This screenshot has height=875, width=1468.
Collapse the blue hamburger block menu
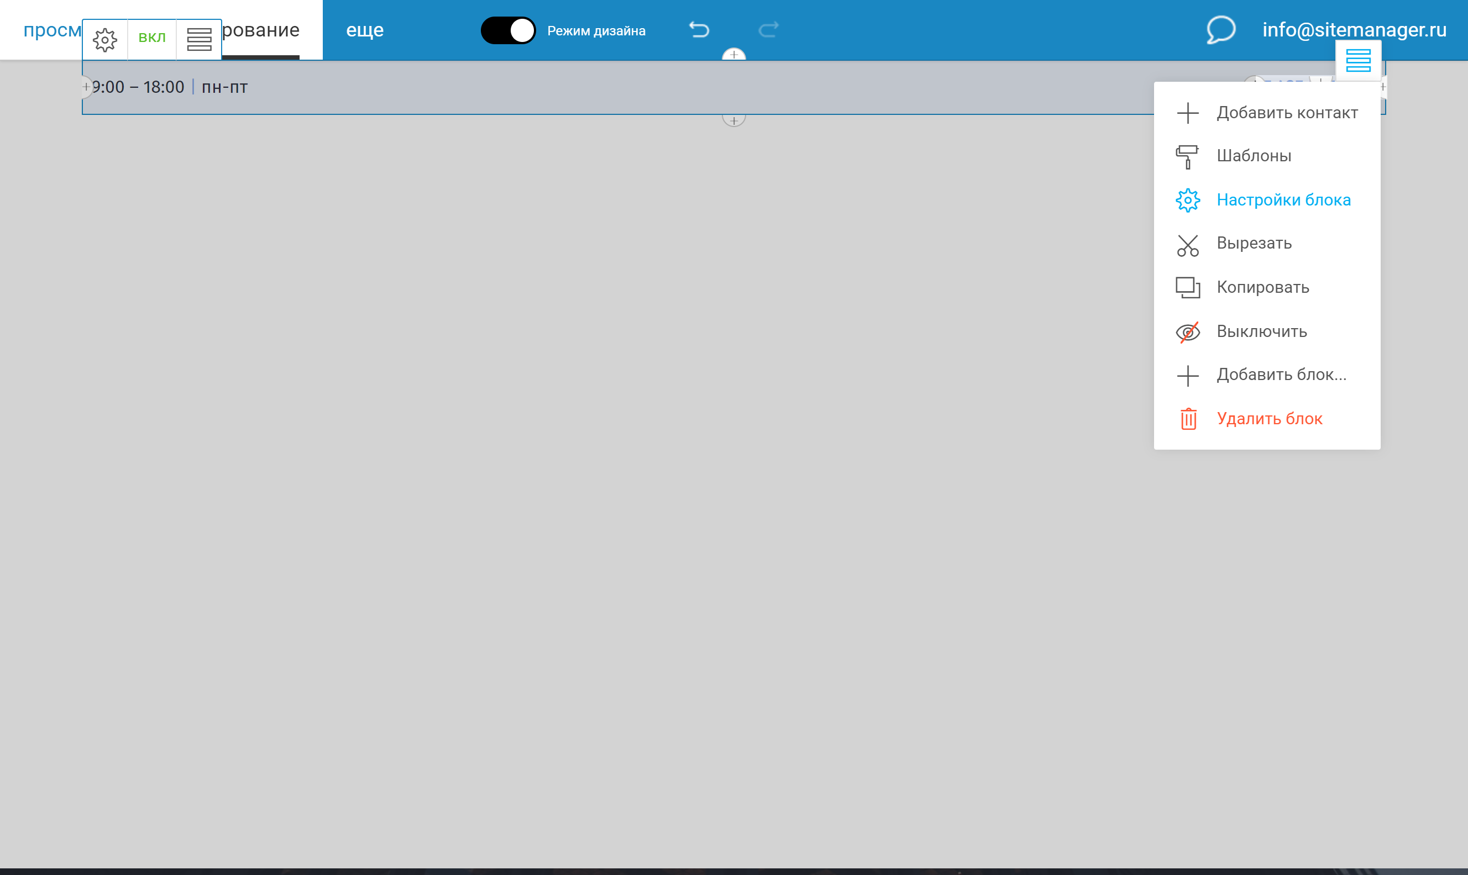click(1357, 60)
